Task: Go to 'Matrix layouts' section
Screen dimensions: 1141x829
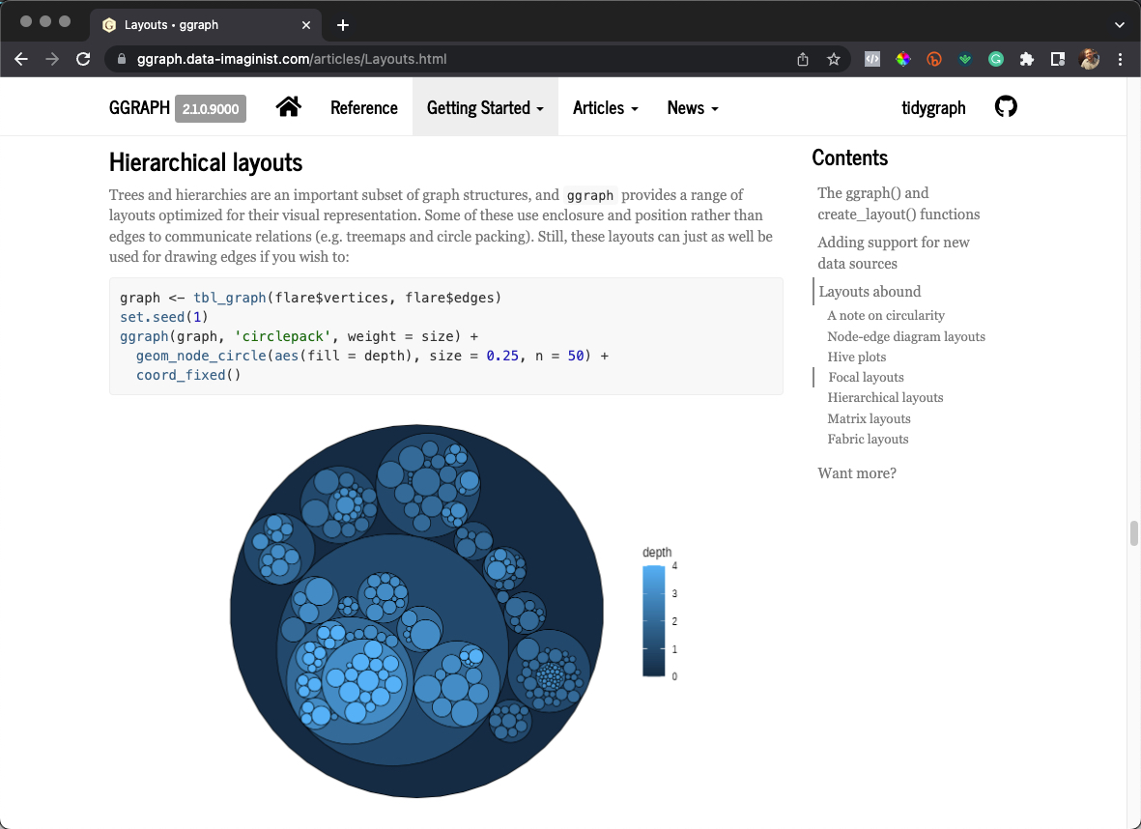Action: pyautogui.click(x=869, y=418)
